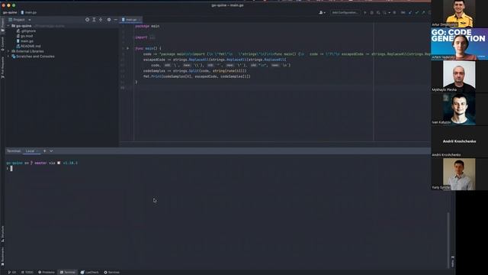The width and height of the screenshot is (488, 275).
Task: Open the Pull Requests side tab
Action: (x=2, y=67)
